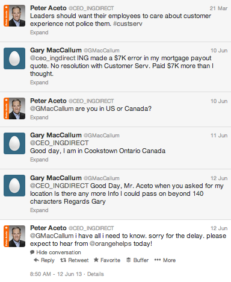231x282 pixels.
Task: Click the Hide conversation speech bubble icon
Action: point(32,252)
